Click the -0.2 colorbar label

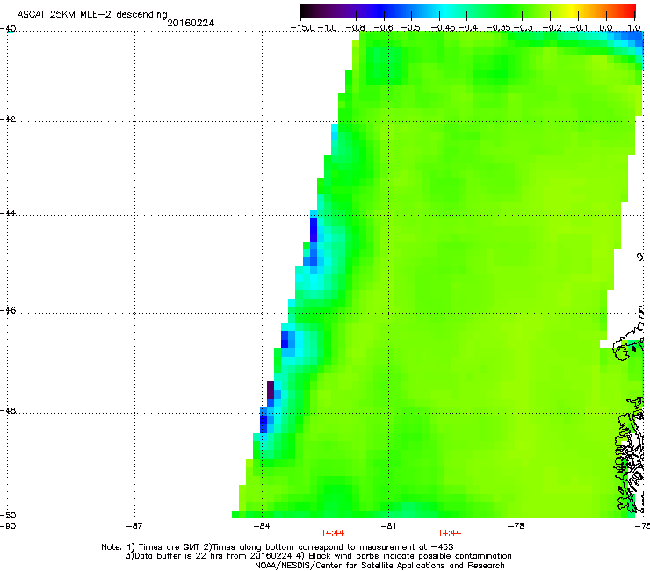click(x=552, y=28)
